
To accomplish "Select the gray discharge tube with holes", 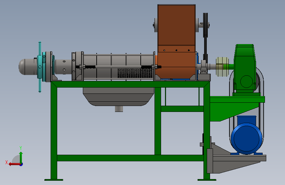I will pos(64,67).
